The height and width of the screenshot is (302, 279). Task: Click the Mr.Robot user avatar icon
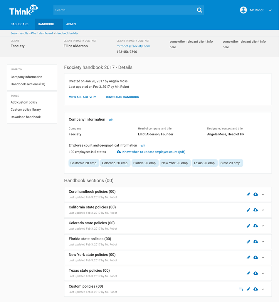[243, 10]
